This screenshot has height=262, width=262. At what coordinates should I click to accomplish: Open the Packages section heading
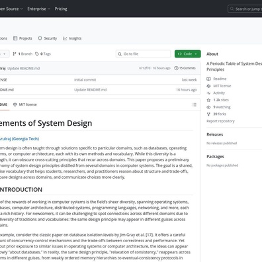click(x=215, y=157)
